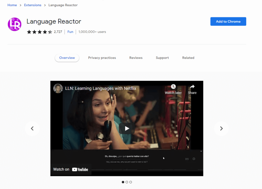Go to Home in the breadcrumb
This screenshot has width=262, height=189.
(12, 5)
